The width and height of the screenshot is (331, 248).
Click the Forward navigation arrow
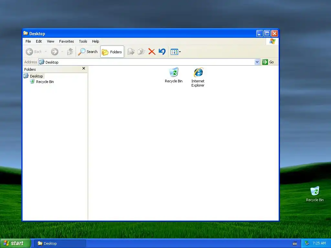pyautogui.click(x=55, y=52)
